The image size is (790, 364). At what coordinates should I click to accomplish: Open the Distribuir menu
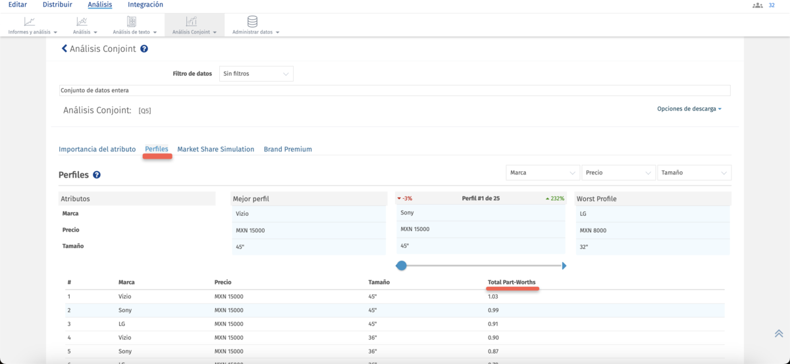[57, 5]
